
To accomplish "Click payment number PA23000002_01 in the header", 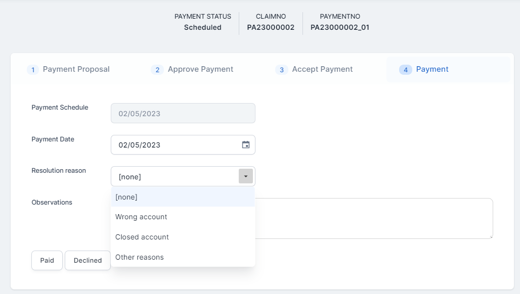I will [339, 28].
